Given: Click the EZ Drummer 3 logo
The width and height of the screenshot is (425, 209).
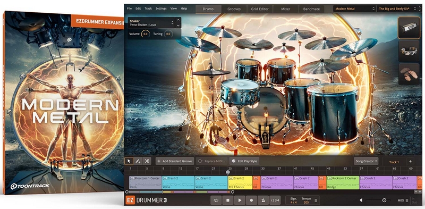Looking at the screenshot, I should tap(147, 200).
